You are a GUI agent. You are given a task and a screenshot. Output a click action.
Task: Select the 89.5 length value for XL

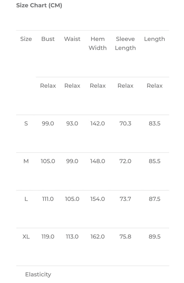(x=154, y=237)
